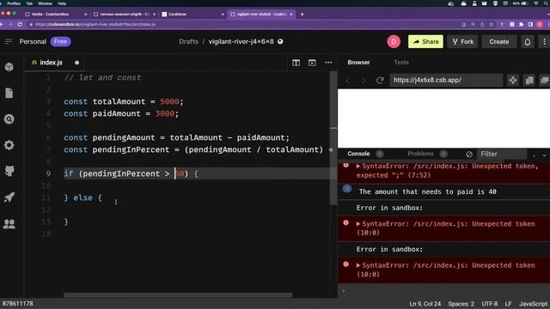This screenshot has height=309, width=550.
Task: Click the vigilant-river-j4x6x8 sandbox name
Action: (241, 41)
